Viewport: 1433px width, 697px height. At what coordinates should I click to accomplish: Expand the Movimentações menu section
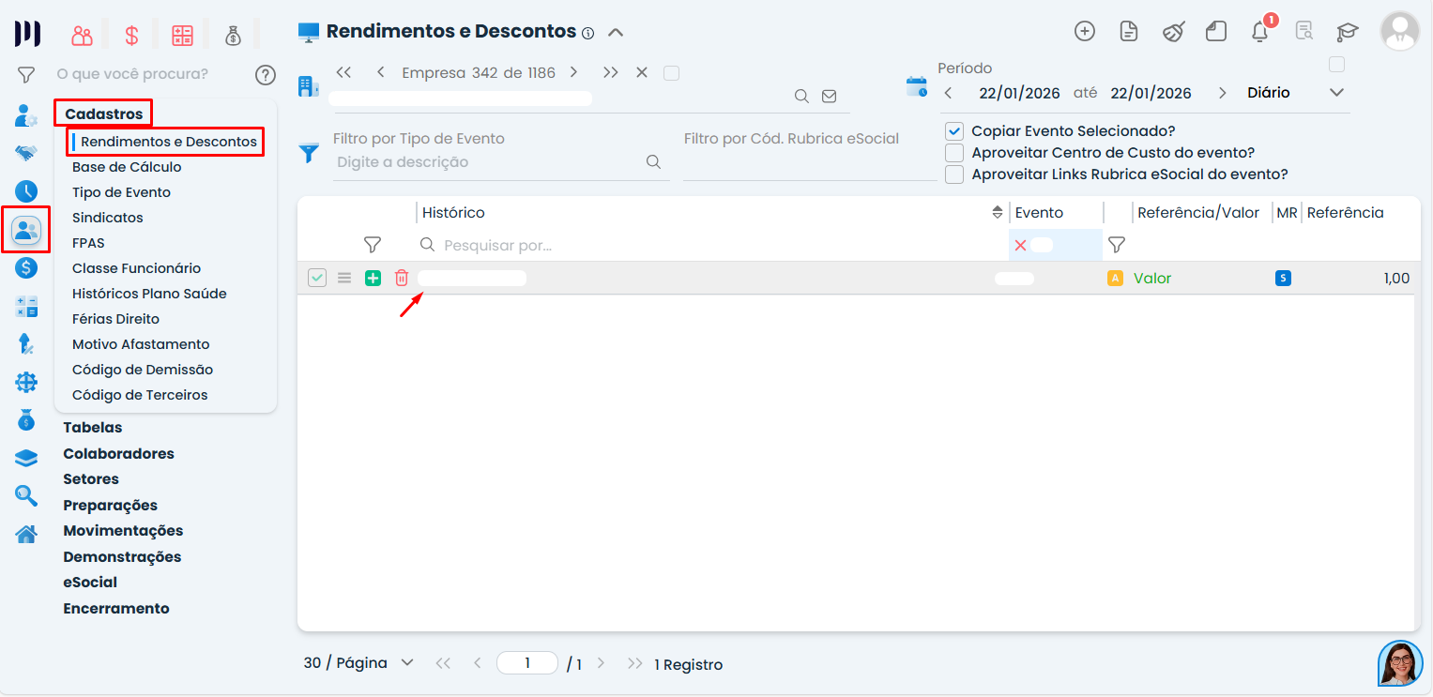[123, 531]
